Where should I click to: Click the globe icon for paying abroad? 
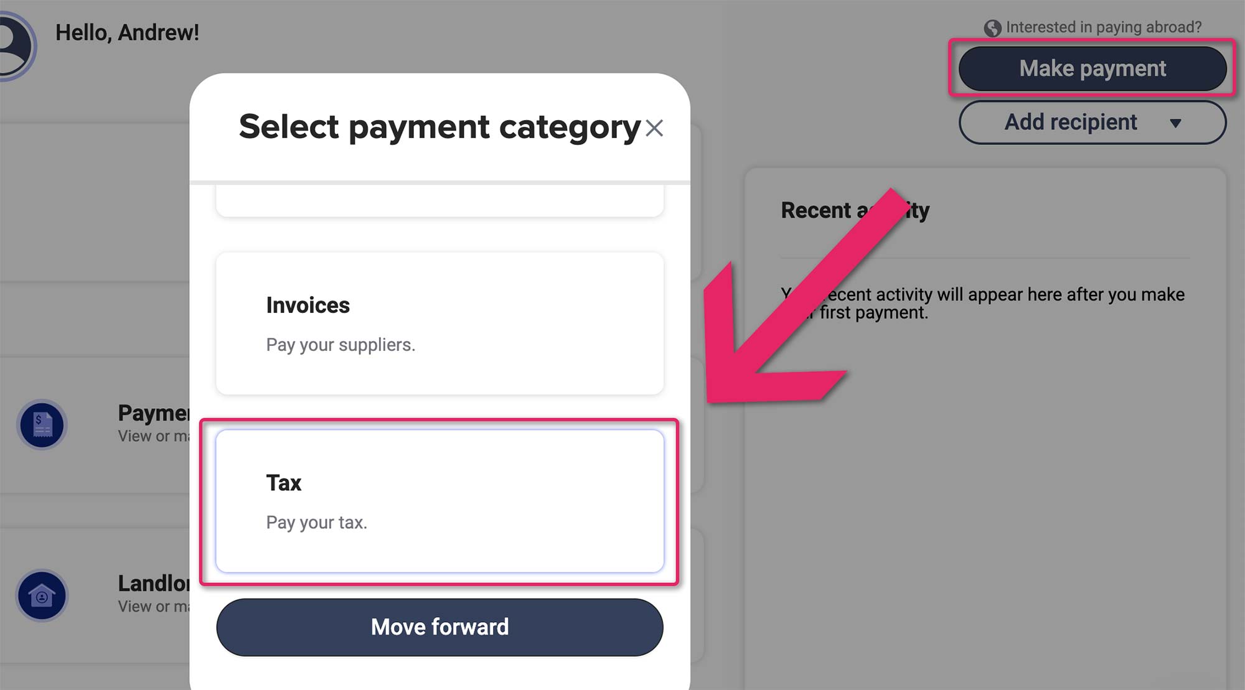[x=992, y=28]
